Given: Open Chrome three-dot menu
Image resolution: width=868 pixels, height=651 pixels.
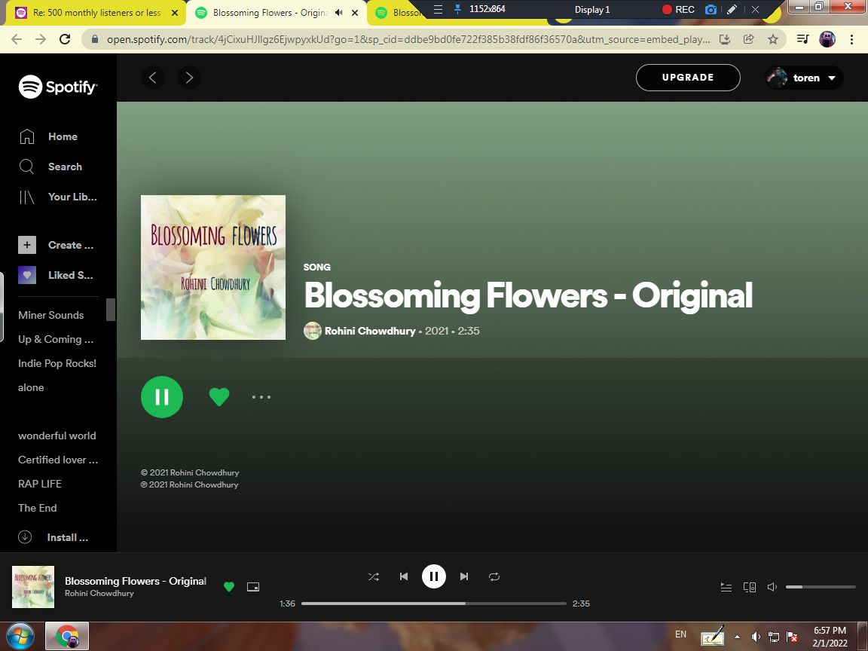Looking at the screenshot, I should 851,39.
